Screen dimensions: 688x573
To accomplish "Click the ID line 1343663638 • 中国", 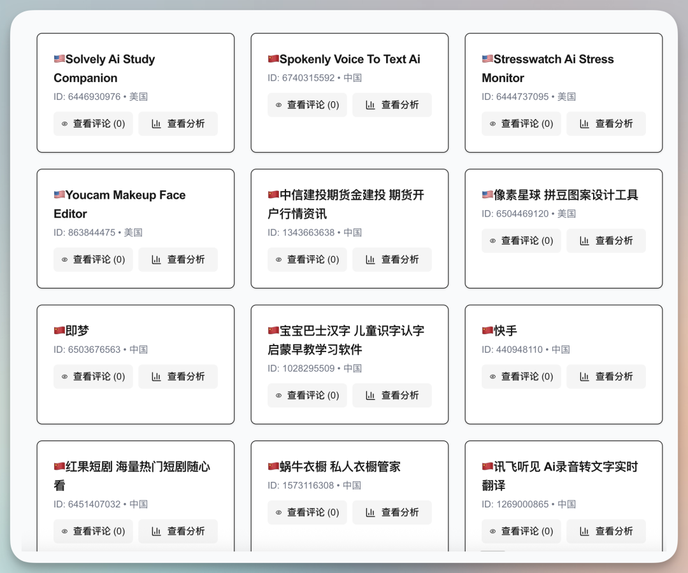I will point(315,232).
